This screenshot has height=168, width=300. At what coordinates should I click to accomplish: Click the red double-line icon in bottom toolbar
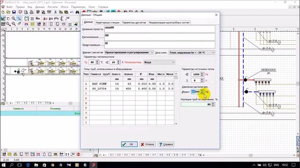[x=38, y=154]
